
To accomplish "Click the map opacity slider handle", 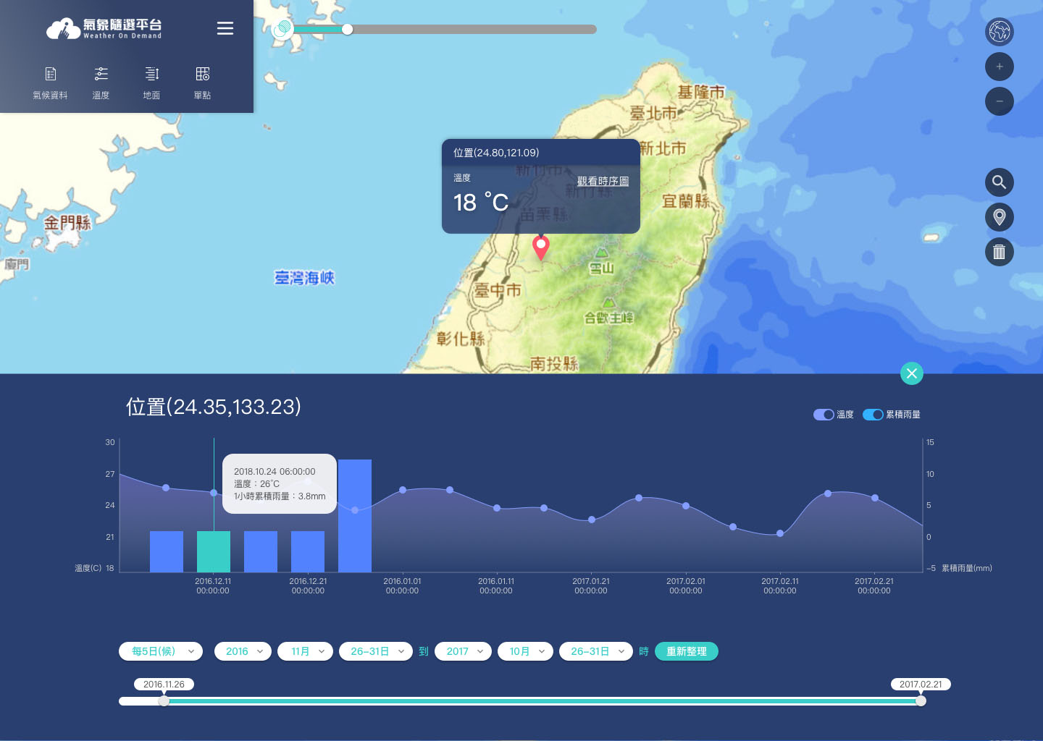I will 348,29.
